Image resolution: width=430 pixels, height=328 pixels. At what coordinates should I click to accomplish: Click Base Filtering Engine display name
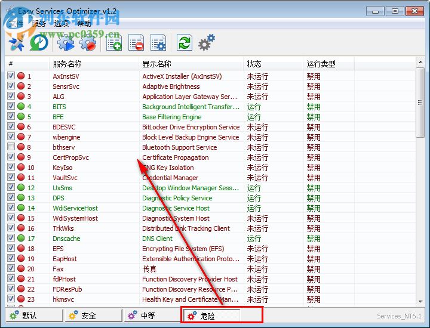pyautogui.click(x=171, y=117)
